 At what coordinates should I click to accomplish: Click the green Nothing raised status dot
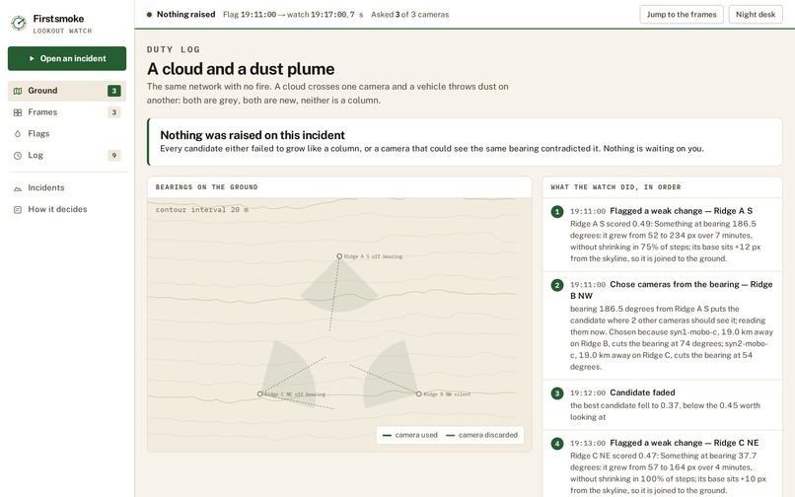pos(149,15)
